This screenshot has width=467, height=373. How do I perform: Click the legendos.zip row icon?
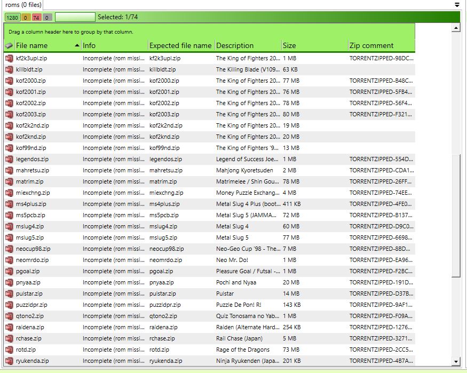point(9,159)
